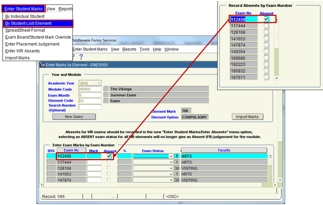Choose Enter WR Absents from the menu
Viewport: 323px width, 205px height.
[x=22, y=51]
